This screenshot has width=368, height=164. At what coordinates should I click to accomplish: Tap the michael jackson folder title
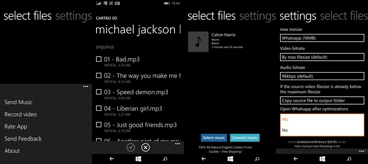click(x=138, y=30)
